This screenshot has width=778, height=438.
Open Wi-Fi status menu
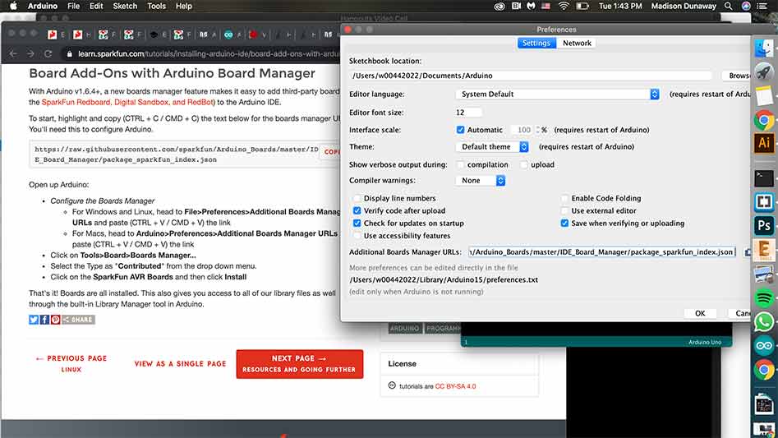(563, 6)
